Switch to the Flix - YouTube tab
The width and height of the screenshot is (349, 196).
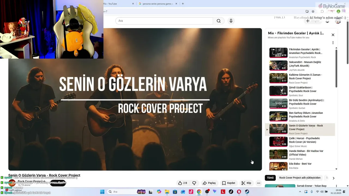(x=117, y=4)
